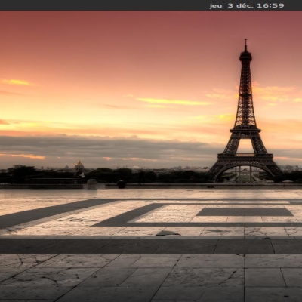This screenshot has height=302, width=302.
Task: Click the arch beneath the Eiffel Tower
Action: [245, 174]
